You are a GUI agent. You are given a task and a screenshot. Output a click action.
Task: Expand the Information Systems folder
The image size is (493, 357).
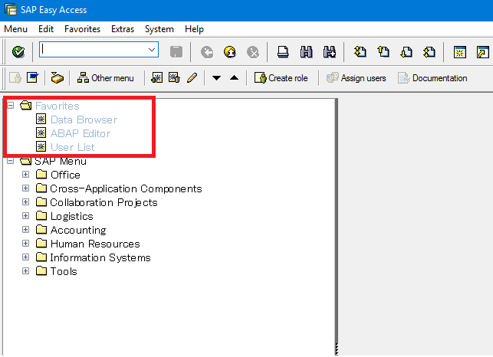coord(26,257)
